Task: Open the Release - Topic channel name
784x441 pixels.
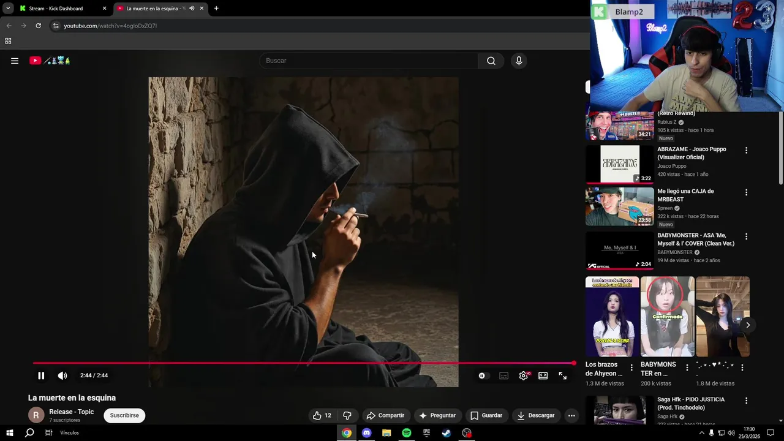Action: pos(72,412)
